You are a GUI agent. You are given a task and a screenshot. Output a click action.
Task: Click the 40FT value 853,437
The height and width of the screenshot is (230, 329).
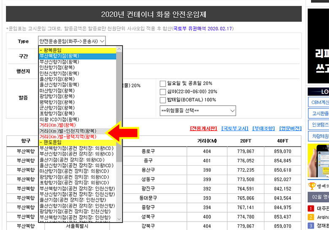click(x=283, y=217)
